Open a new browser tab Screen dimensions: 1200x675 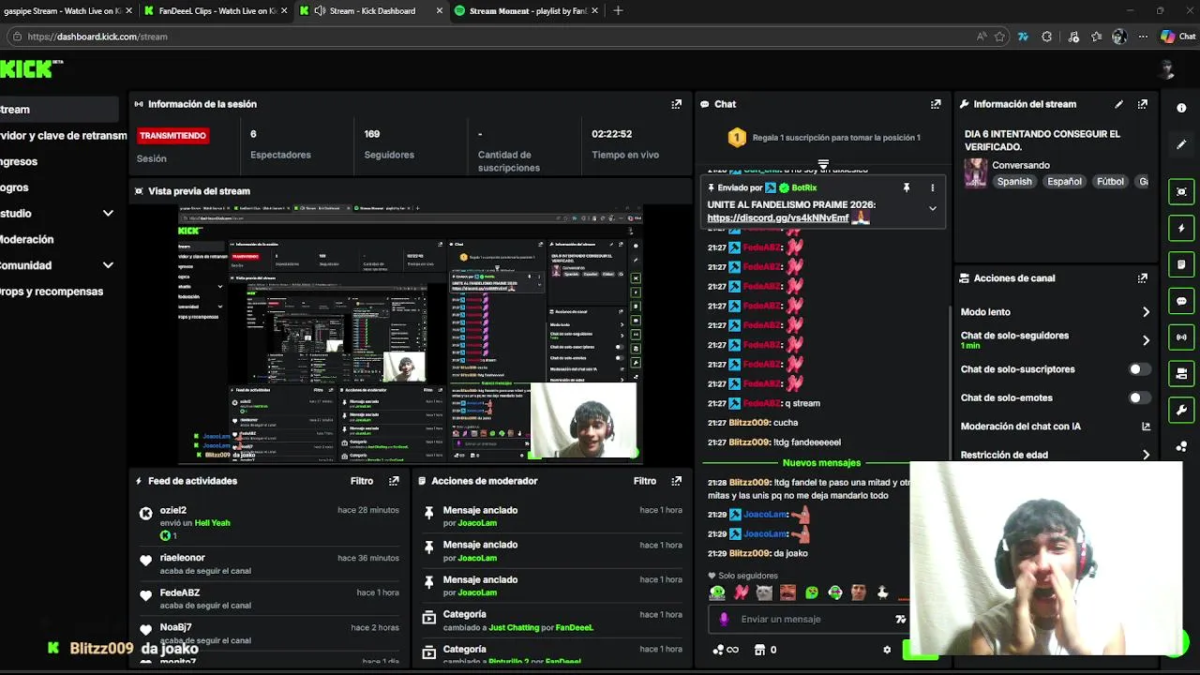tap(618, 11)
